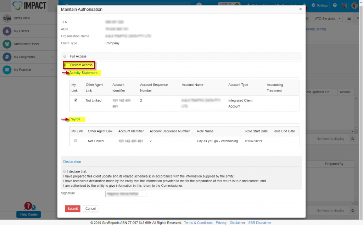Viewport: 363px width, 225px height.
Task: Click the My Lodgments book icon
Action: [x=7, y=57]
